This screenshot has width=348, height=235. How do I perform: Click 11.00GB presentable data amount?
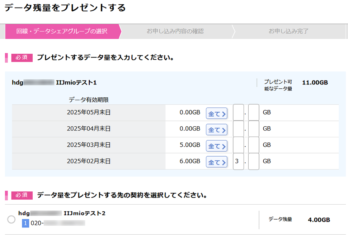coord(315,83)
